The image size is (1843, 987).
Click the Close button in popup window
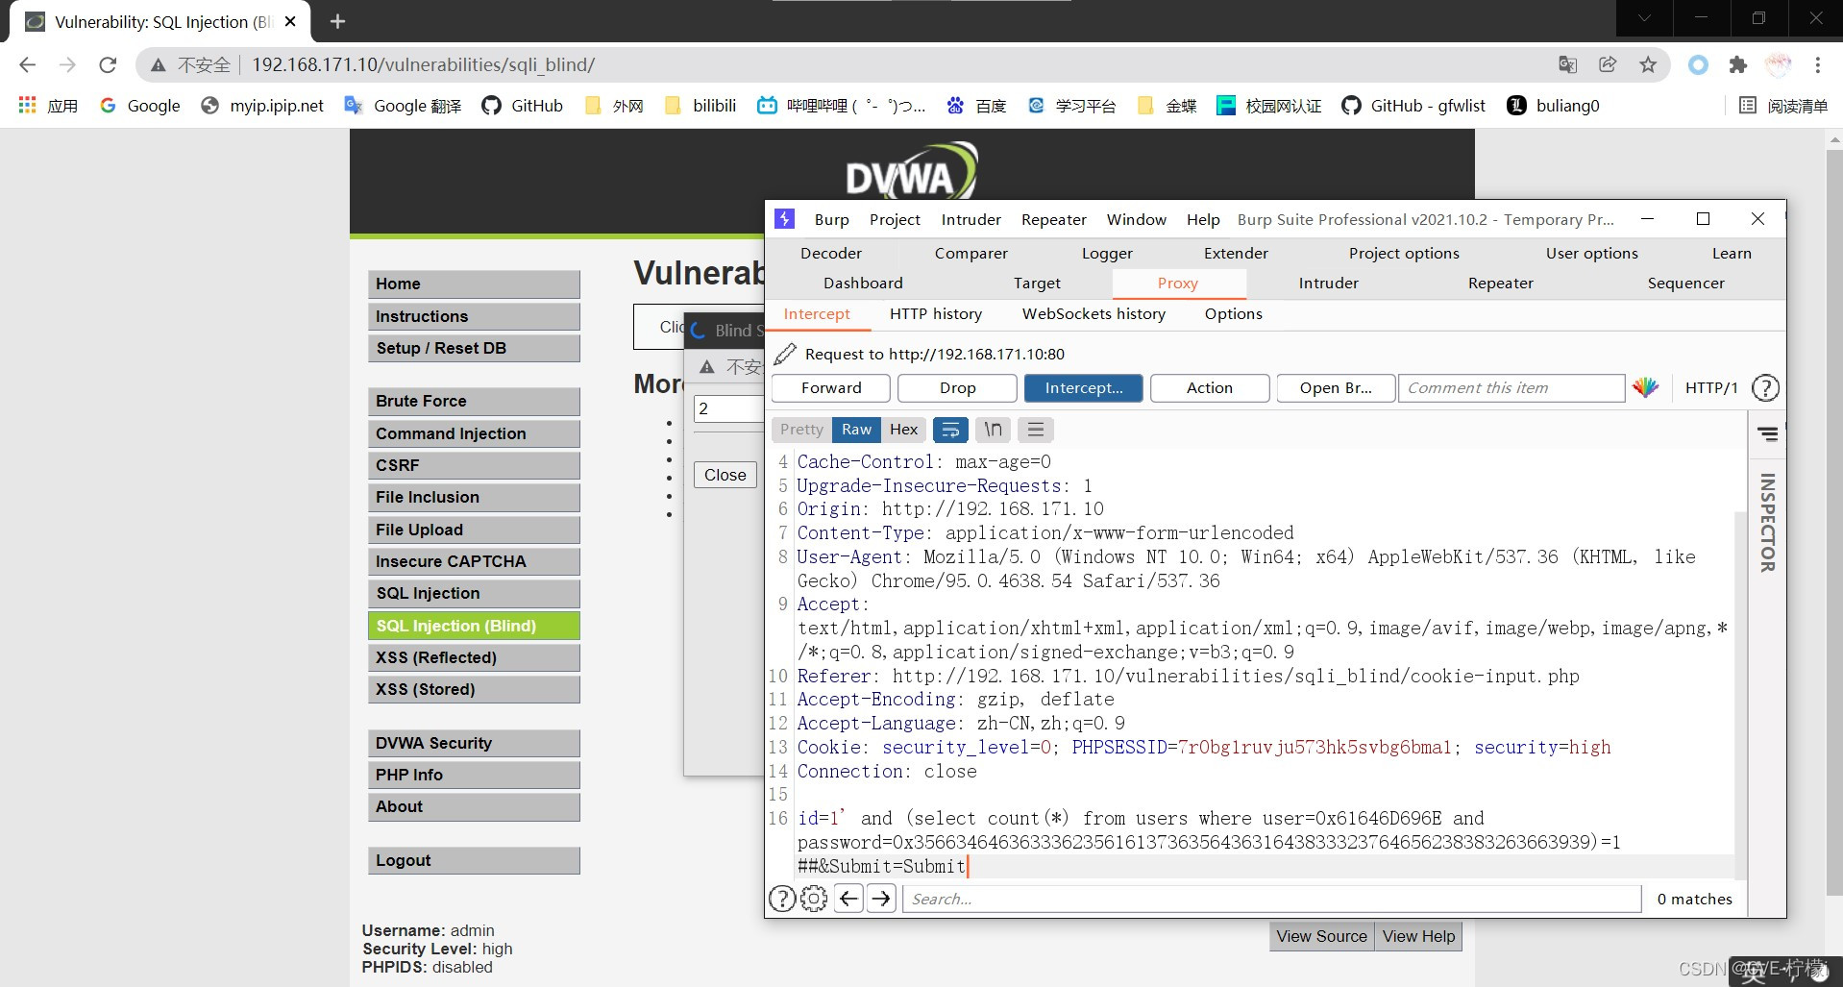(725, 474)
